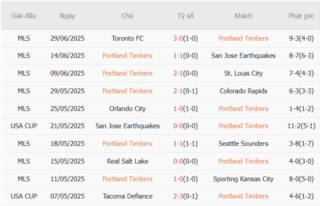Click the Giải đấu column header

click(24, 16)
